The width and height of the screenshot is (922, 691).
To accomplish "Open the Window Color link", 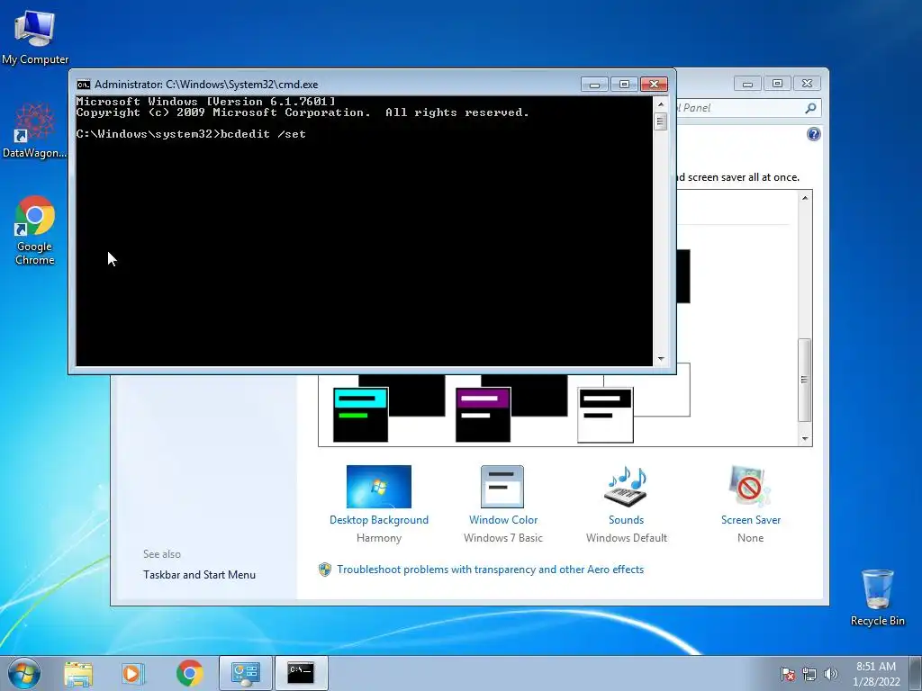I will [x=503, y=520].
